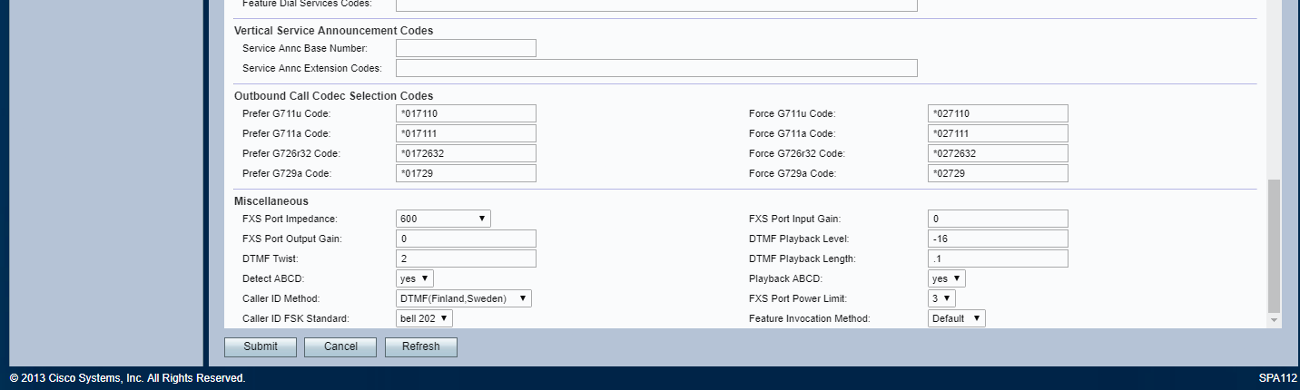
Task: Open the FXS Port Impedance dropdown
Action: click(x=443, y=219)
